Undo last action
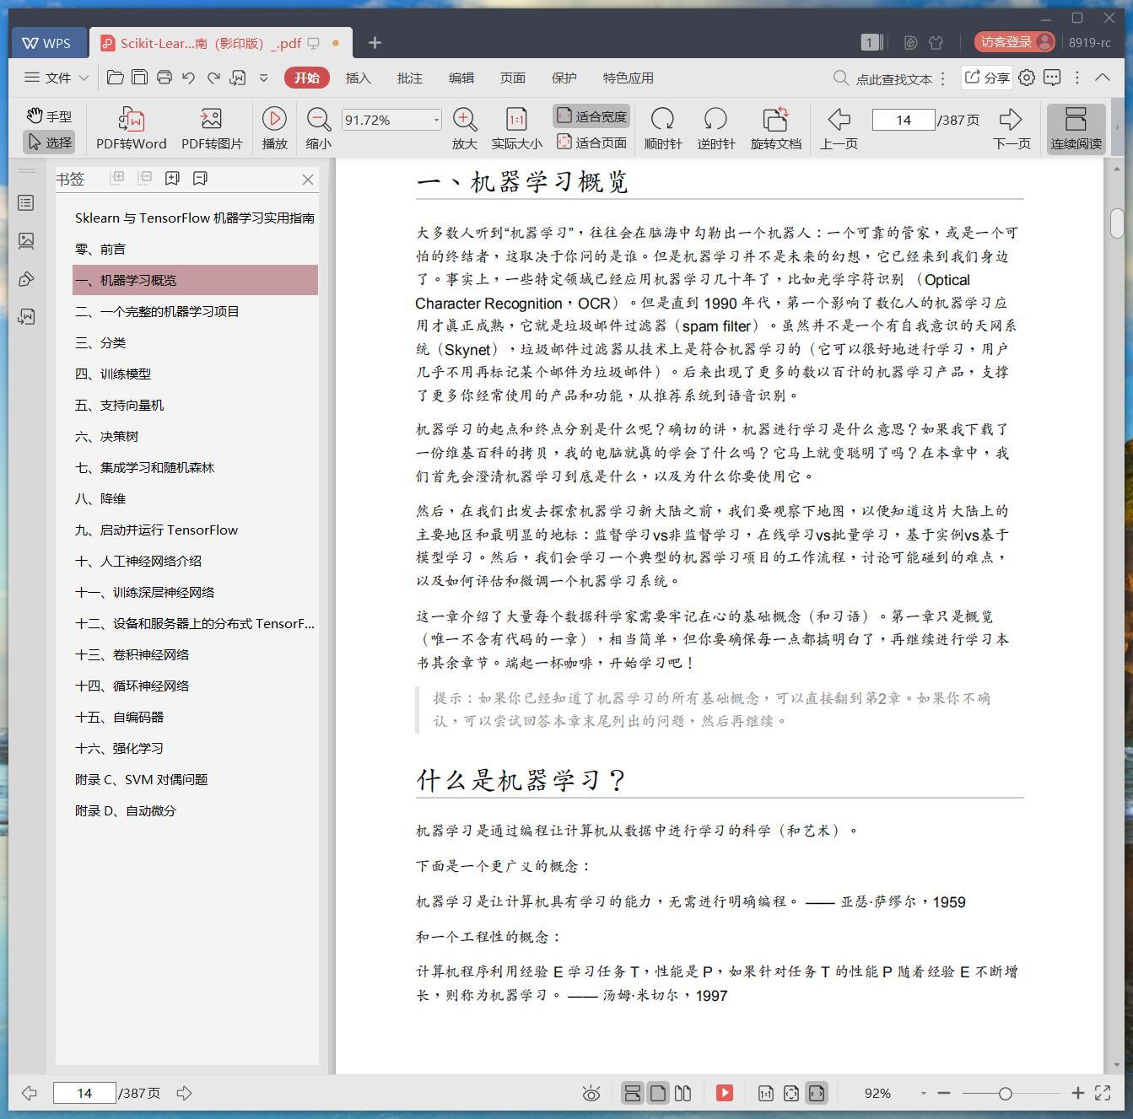The width and height of the screenshot is (1133, 1119). pyautogui.click(x=189, y=78)
